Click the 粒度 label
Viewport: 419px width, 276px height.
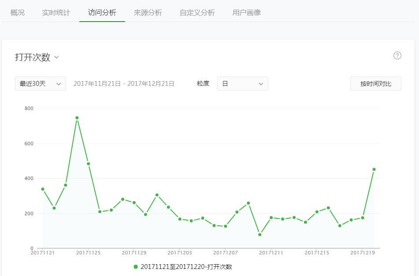coord(203,84)
